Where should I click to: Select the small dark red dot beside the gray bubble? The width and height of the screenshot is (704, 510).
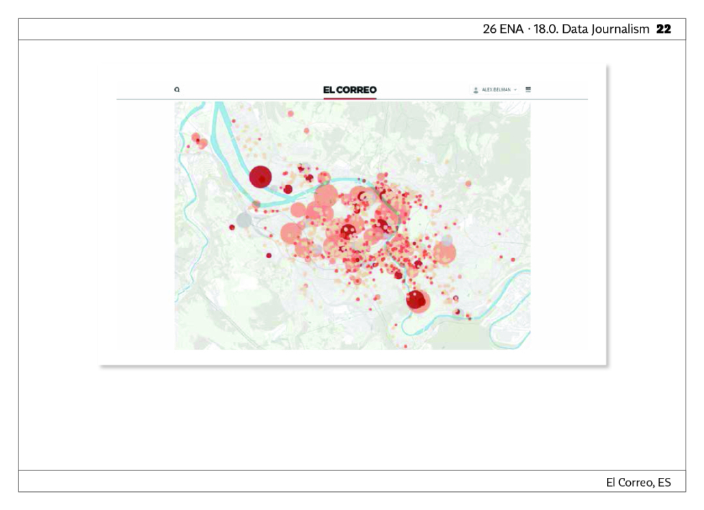coord(232,227)
